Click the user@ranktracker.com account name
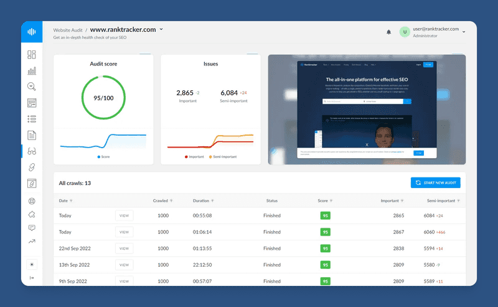Image resolution: width=498 pixels, height=307 pixels. point(436,29)
